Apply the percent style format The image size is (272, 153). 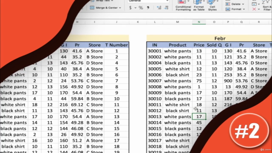[141, 8]
